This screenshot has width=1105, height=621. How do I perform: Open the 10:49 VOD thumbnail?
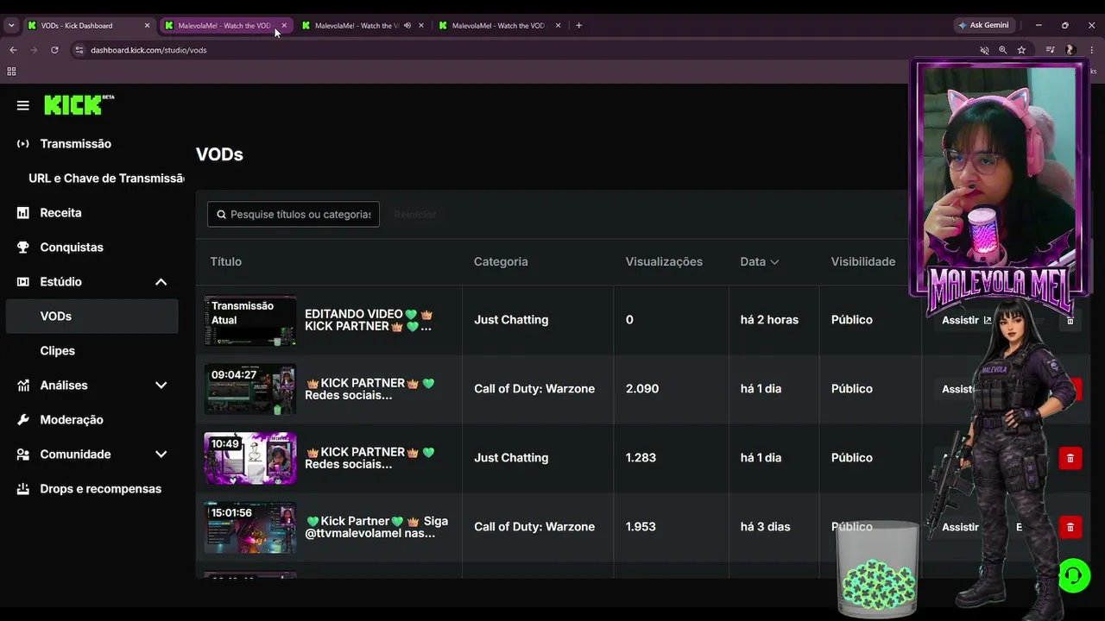click(x=250, y=458)
